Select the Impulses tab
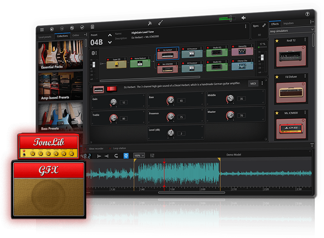This screenshot has height=238, width=324. (x=288, y=23)
